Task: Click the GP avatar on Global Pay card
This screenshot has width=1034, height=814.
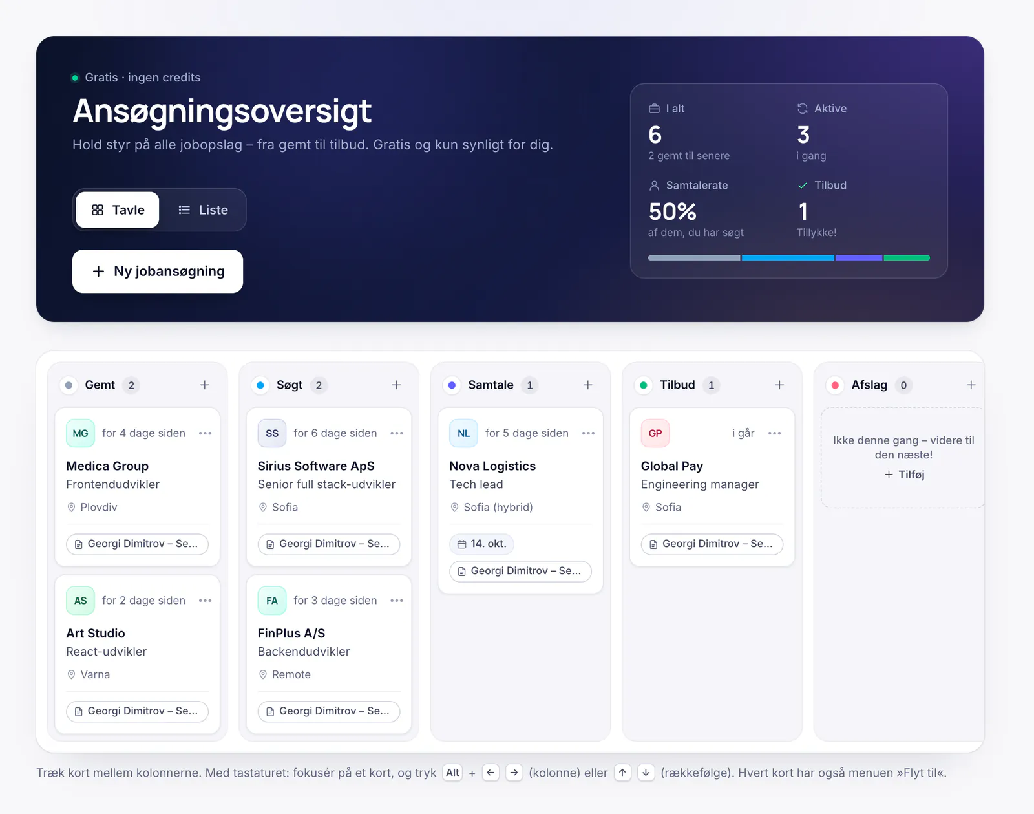Action: coord(655,433)
